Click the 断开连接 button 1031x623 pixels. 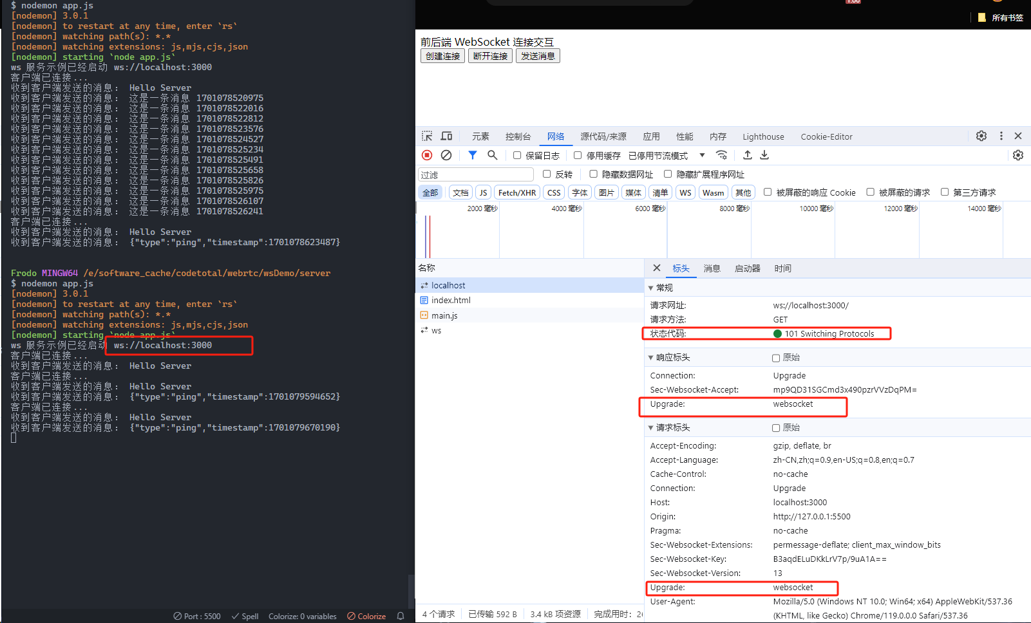click(x=490, y=56)
